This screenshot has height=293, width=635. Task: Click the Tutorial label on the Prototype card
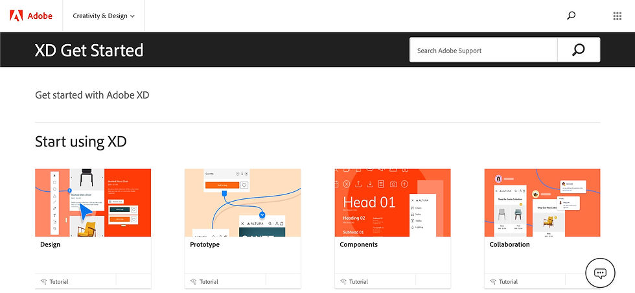tap(209, 281)
